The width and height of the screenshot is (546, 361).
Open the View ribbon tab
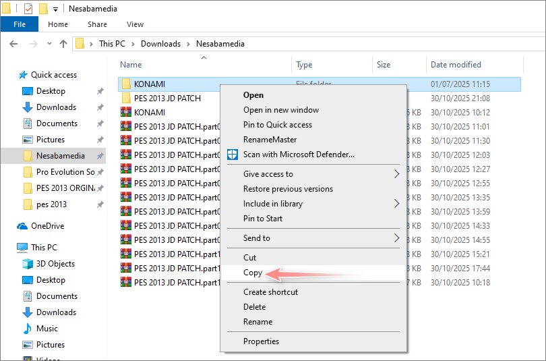pyautogui.click(x=135, y=24)
